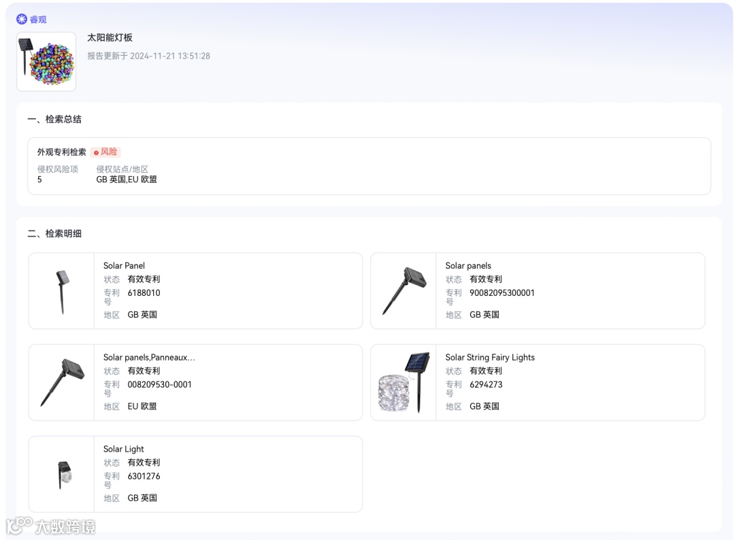The width and height of the screenshot is (735, 540).
Task: Click patent number 6294273
Action: tap(486, 384)
